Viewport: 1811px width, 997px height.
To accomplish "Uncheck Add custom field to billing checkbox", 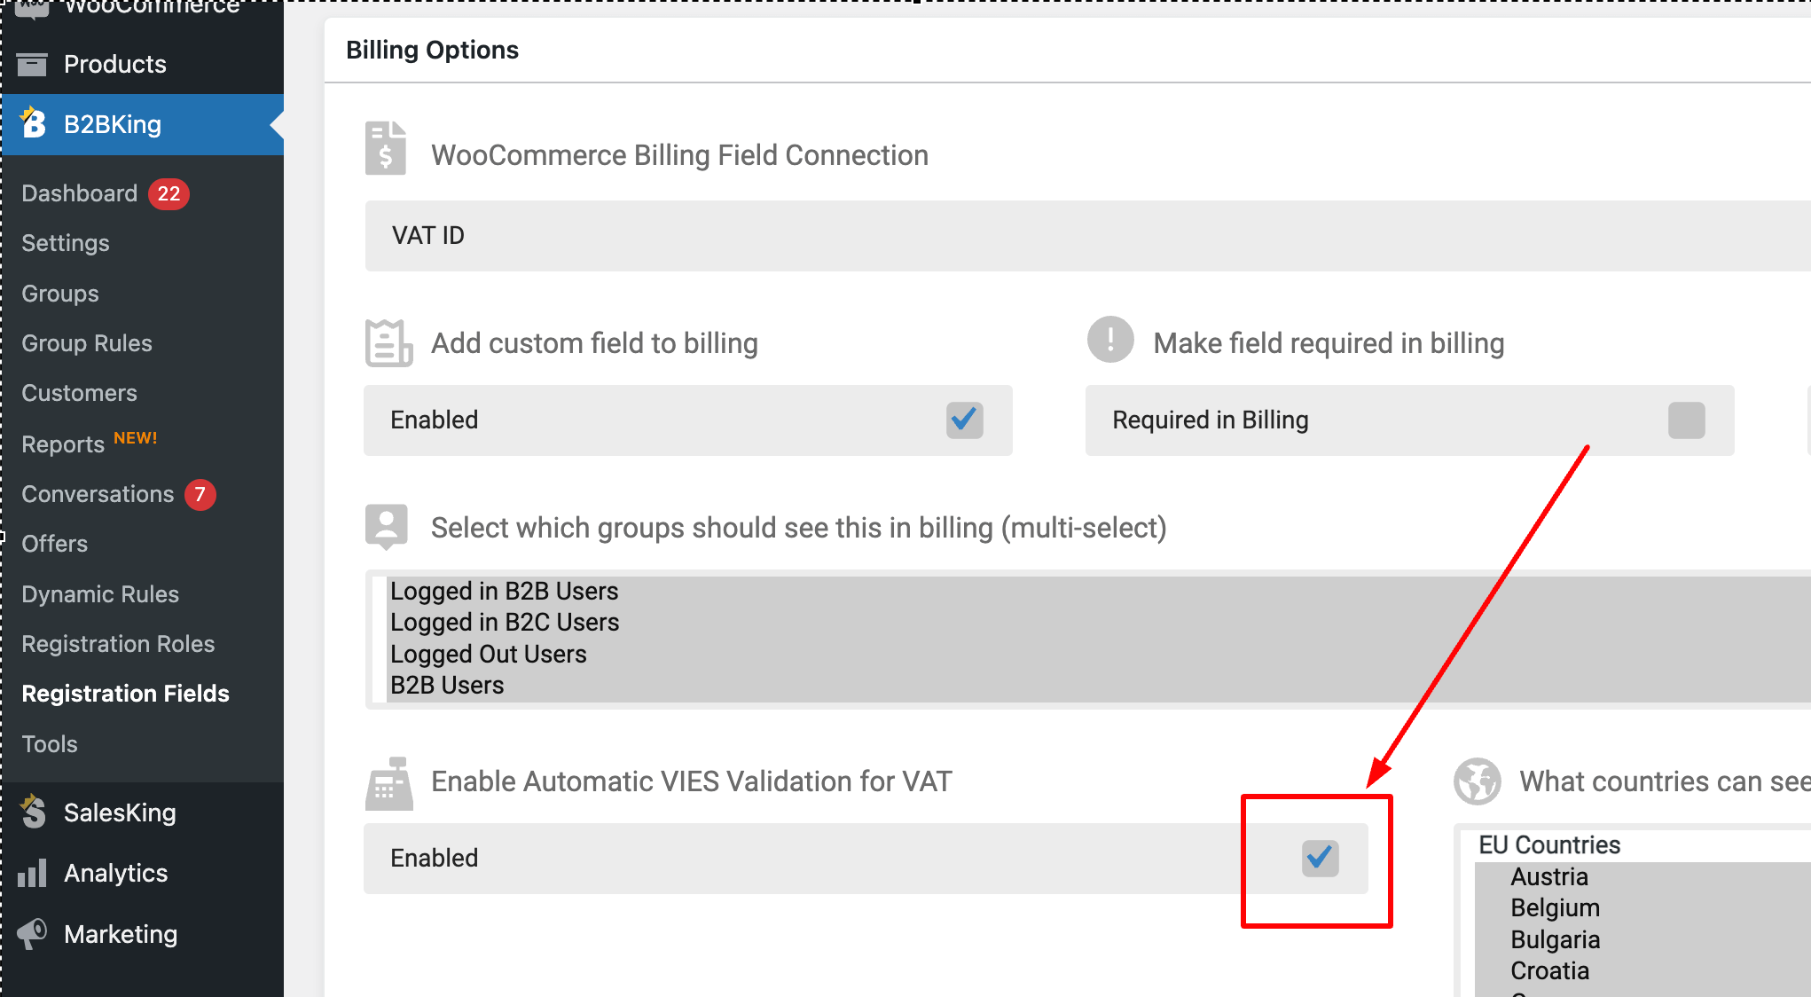I will [965, 420].
